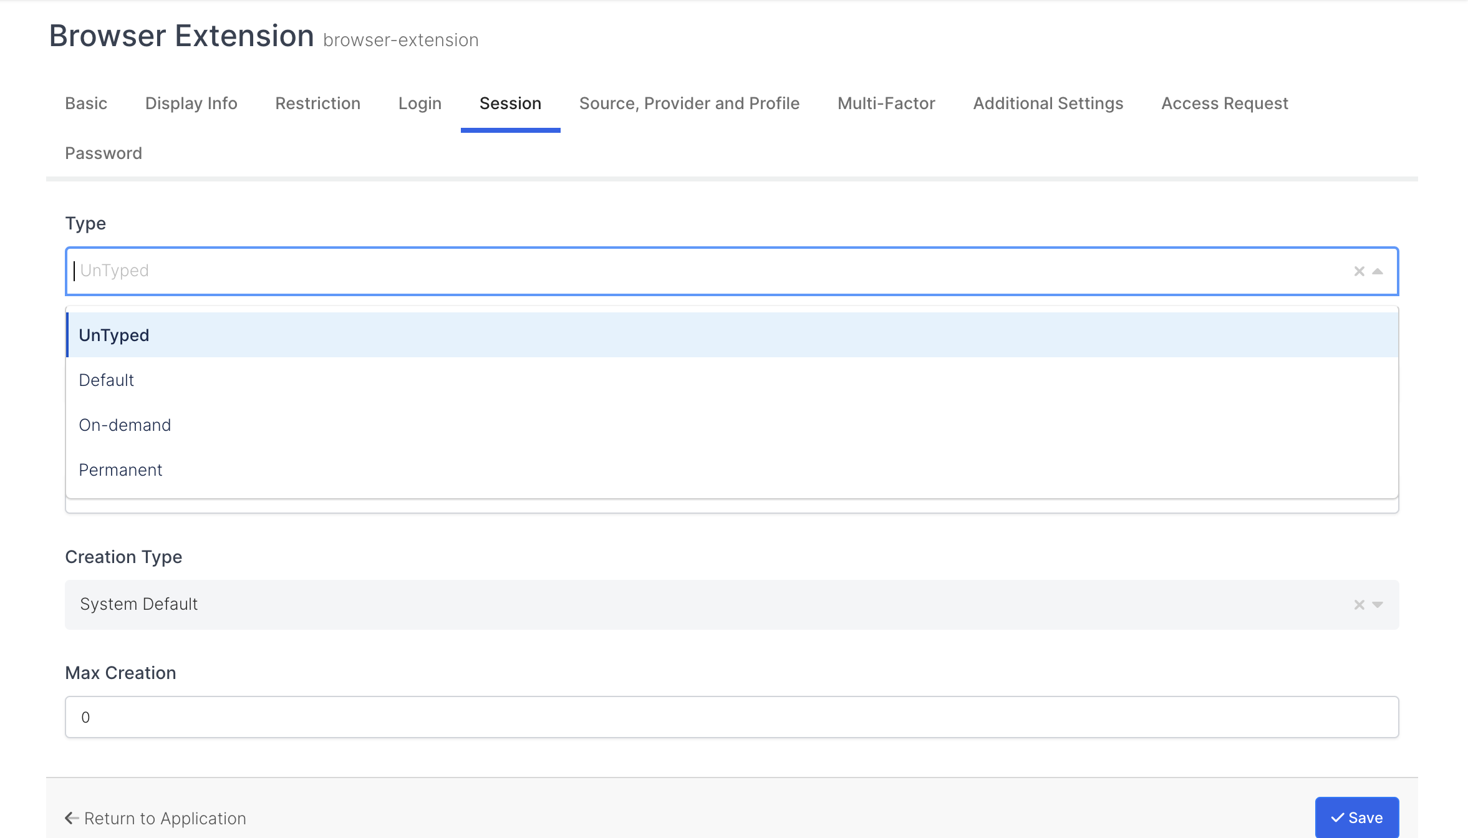Open the Additional Settings tab
Viewport: 1468px width, 838px height.
pos(1048,103)
